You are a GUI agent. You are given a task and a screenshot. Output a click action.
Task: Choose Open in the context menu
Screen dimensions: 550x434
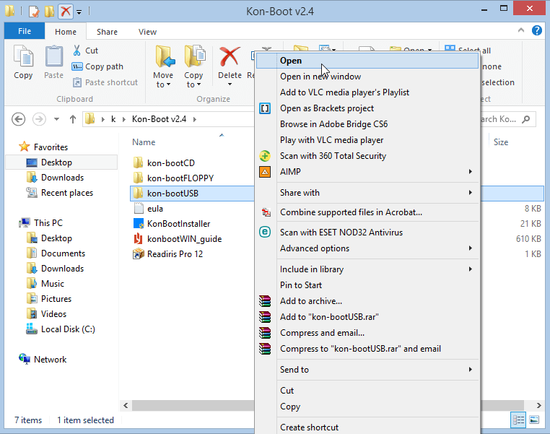tap(367, 61)
